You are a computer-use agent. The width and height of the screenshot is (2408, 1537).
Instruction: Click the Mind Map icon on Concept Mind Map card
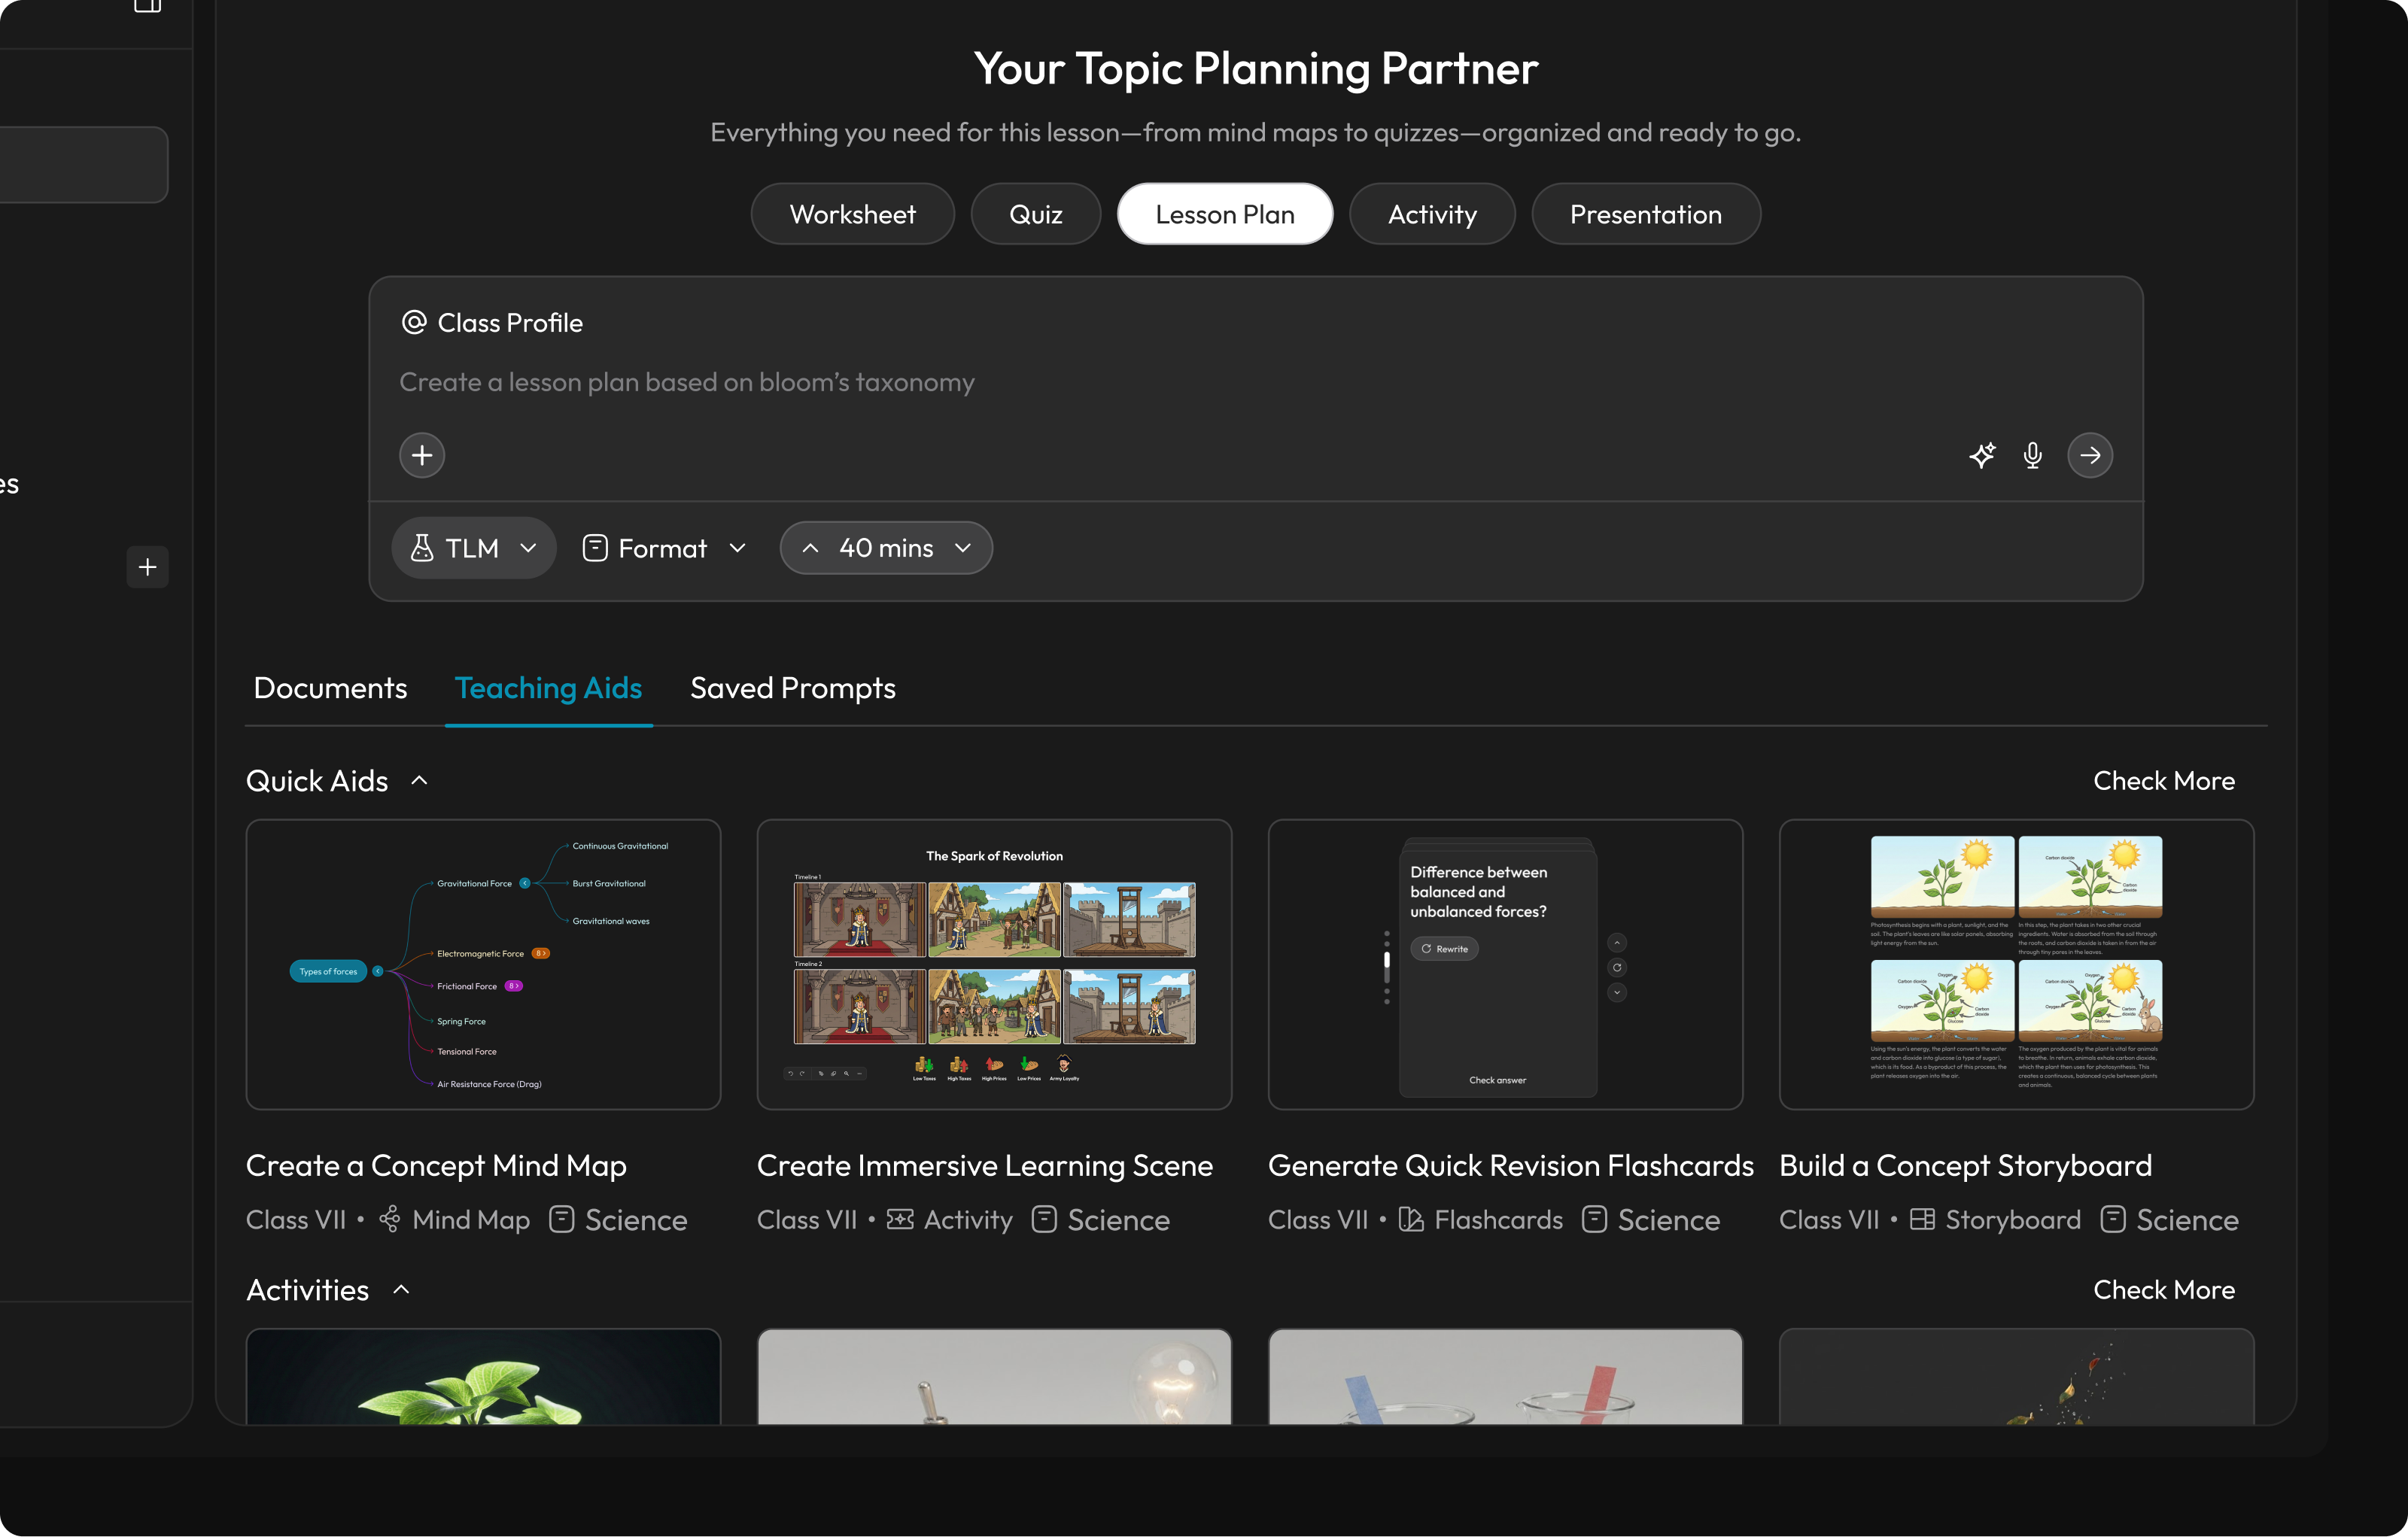(x=390, y=1219)
